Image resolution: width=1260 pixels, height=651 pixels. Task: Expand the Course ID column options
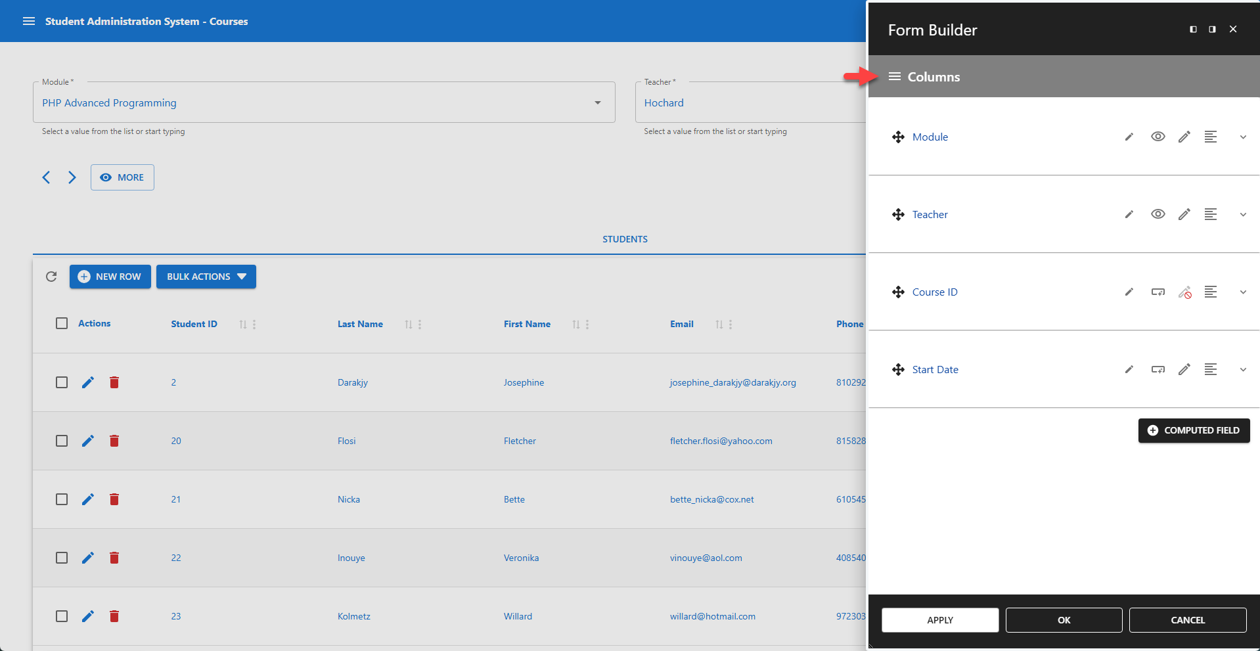(x=1243, y=292)
